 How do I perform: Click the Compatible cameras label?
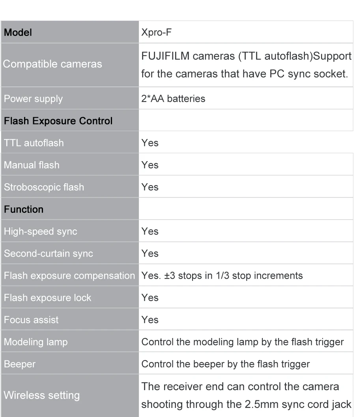52,64
